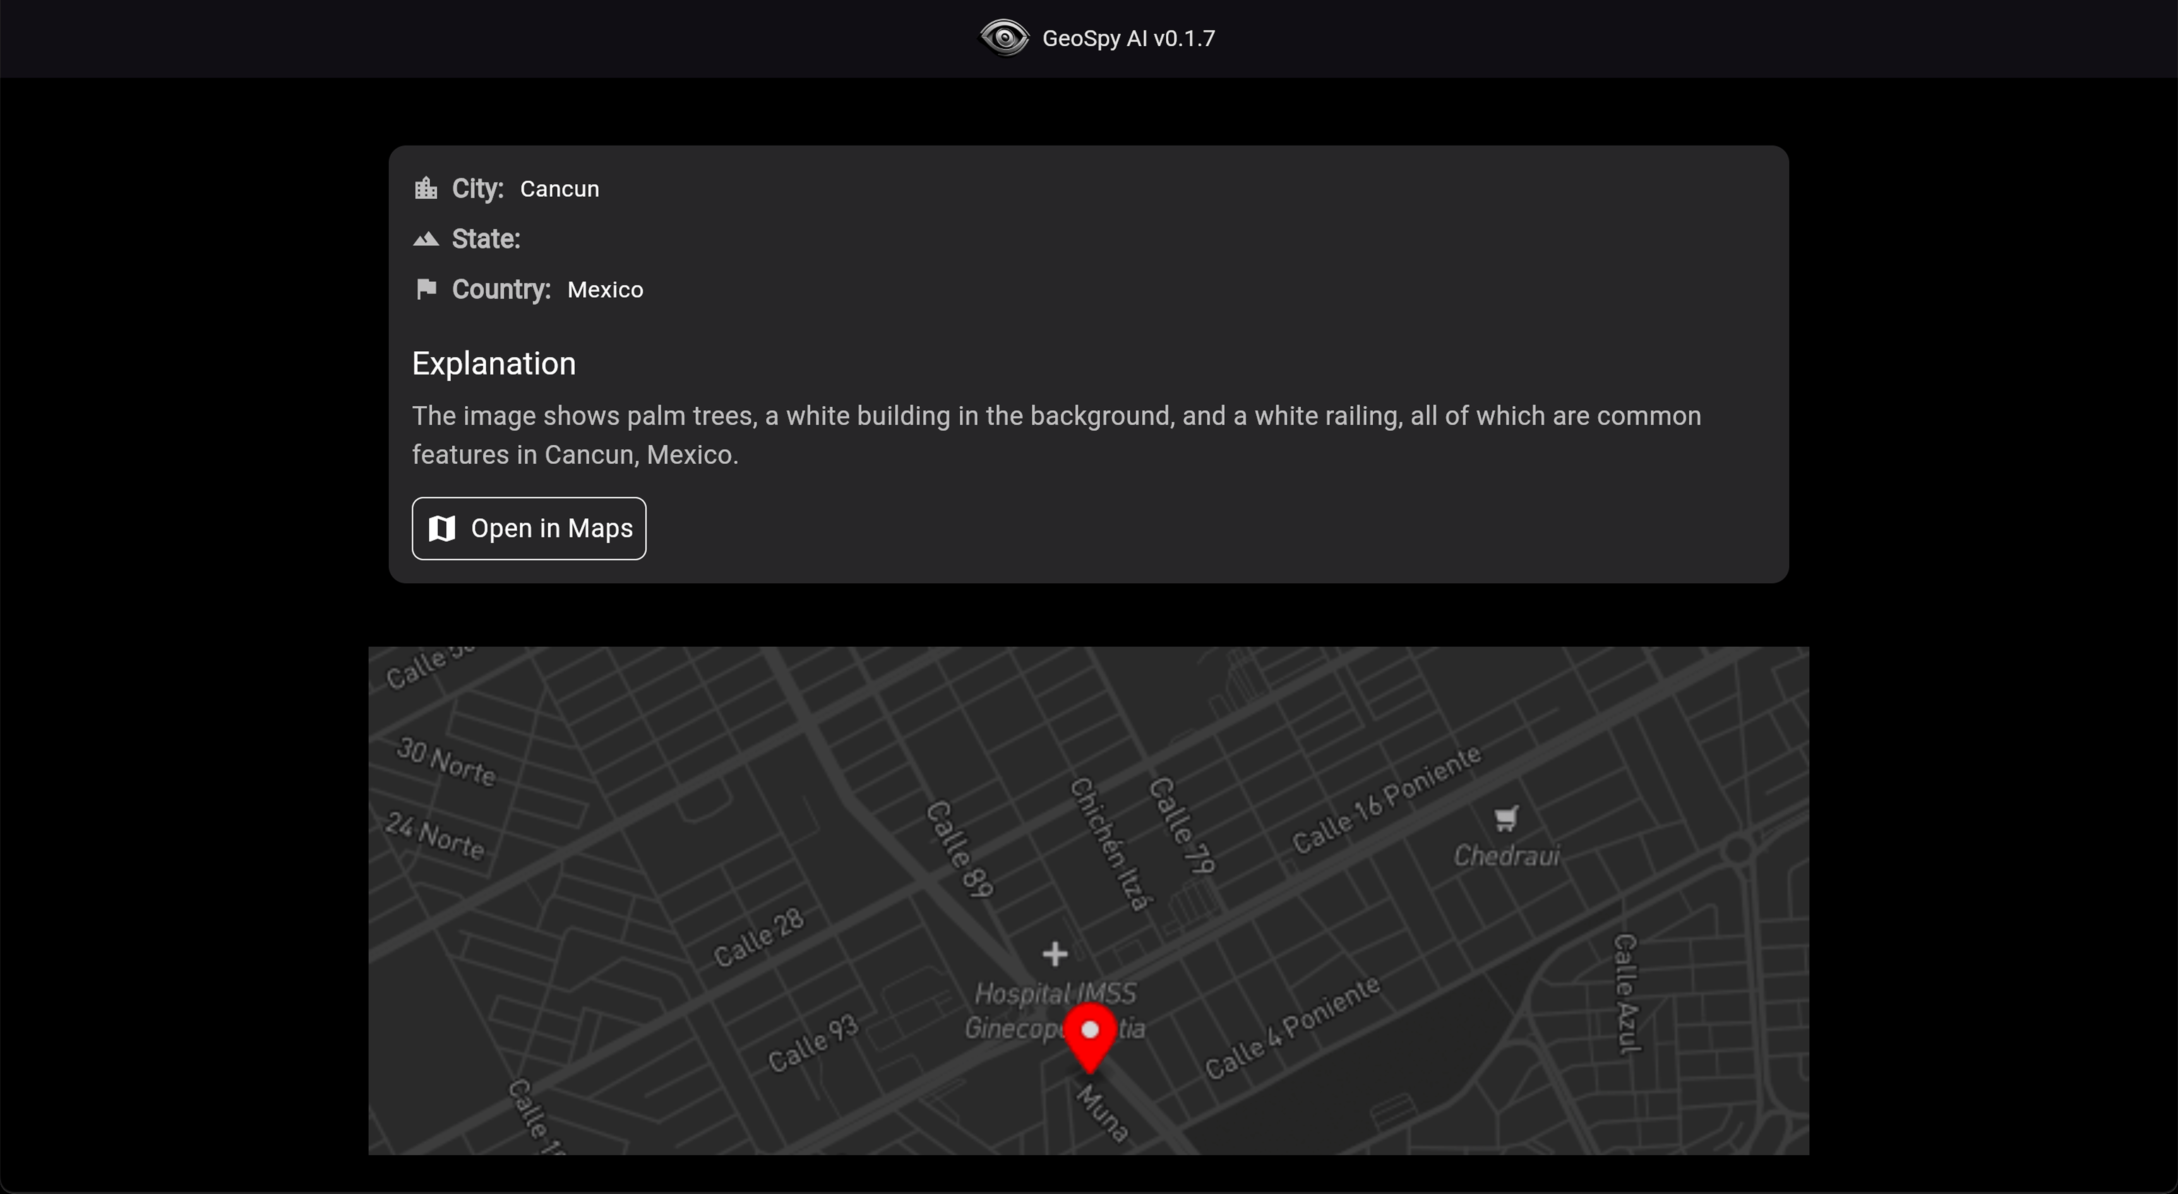2178x1194 pixels.
Task: Select the Mexico country value text
Action: [604, 290]
